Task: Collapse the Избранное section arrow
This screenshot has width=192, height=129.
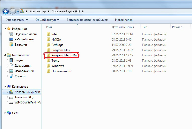Action: [x=5, y=29]
